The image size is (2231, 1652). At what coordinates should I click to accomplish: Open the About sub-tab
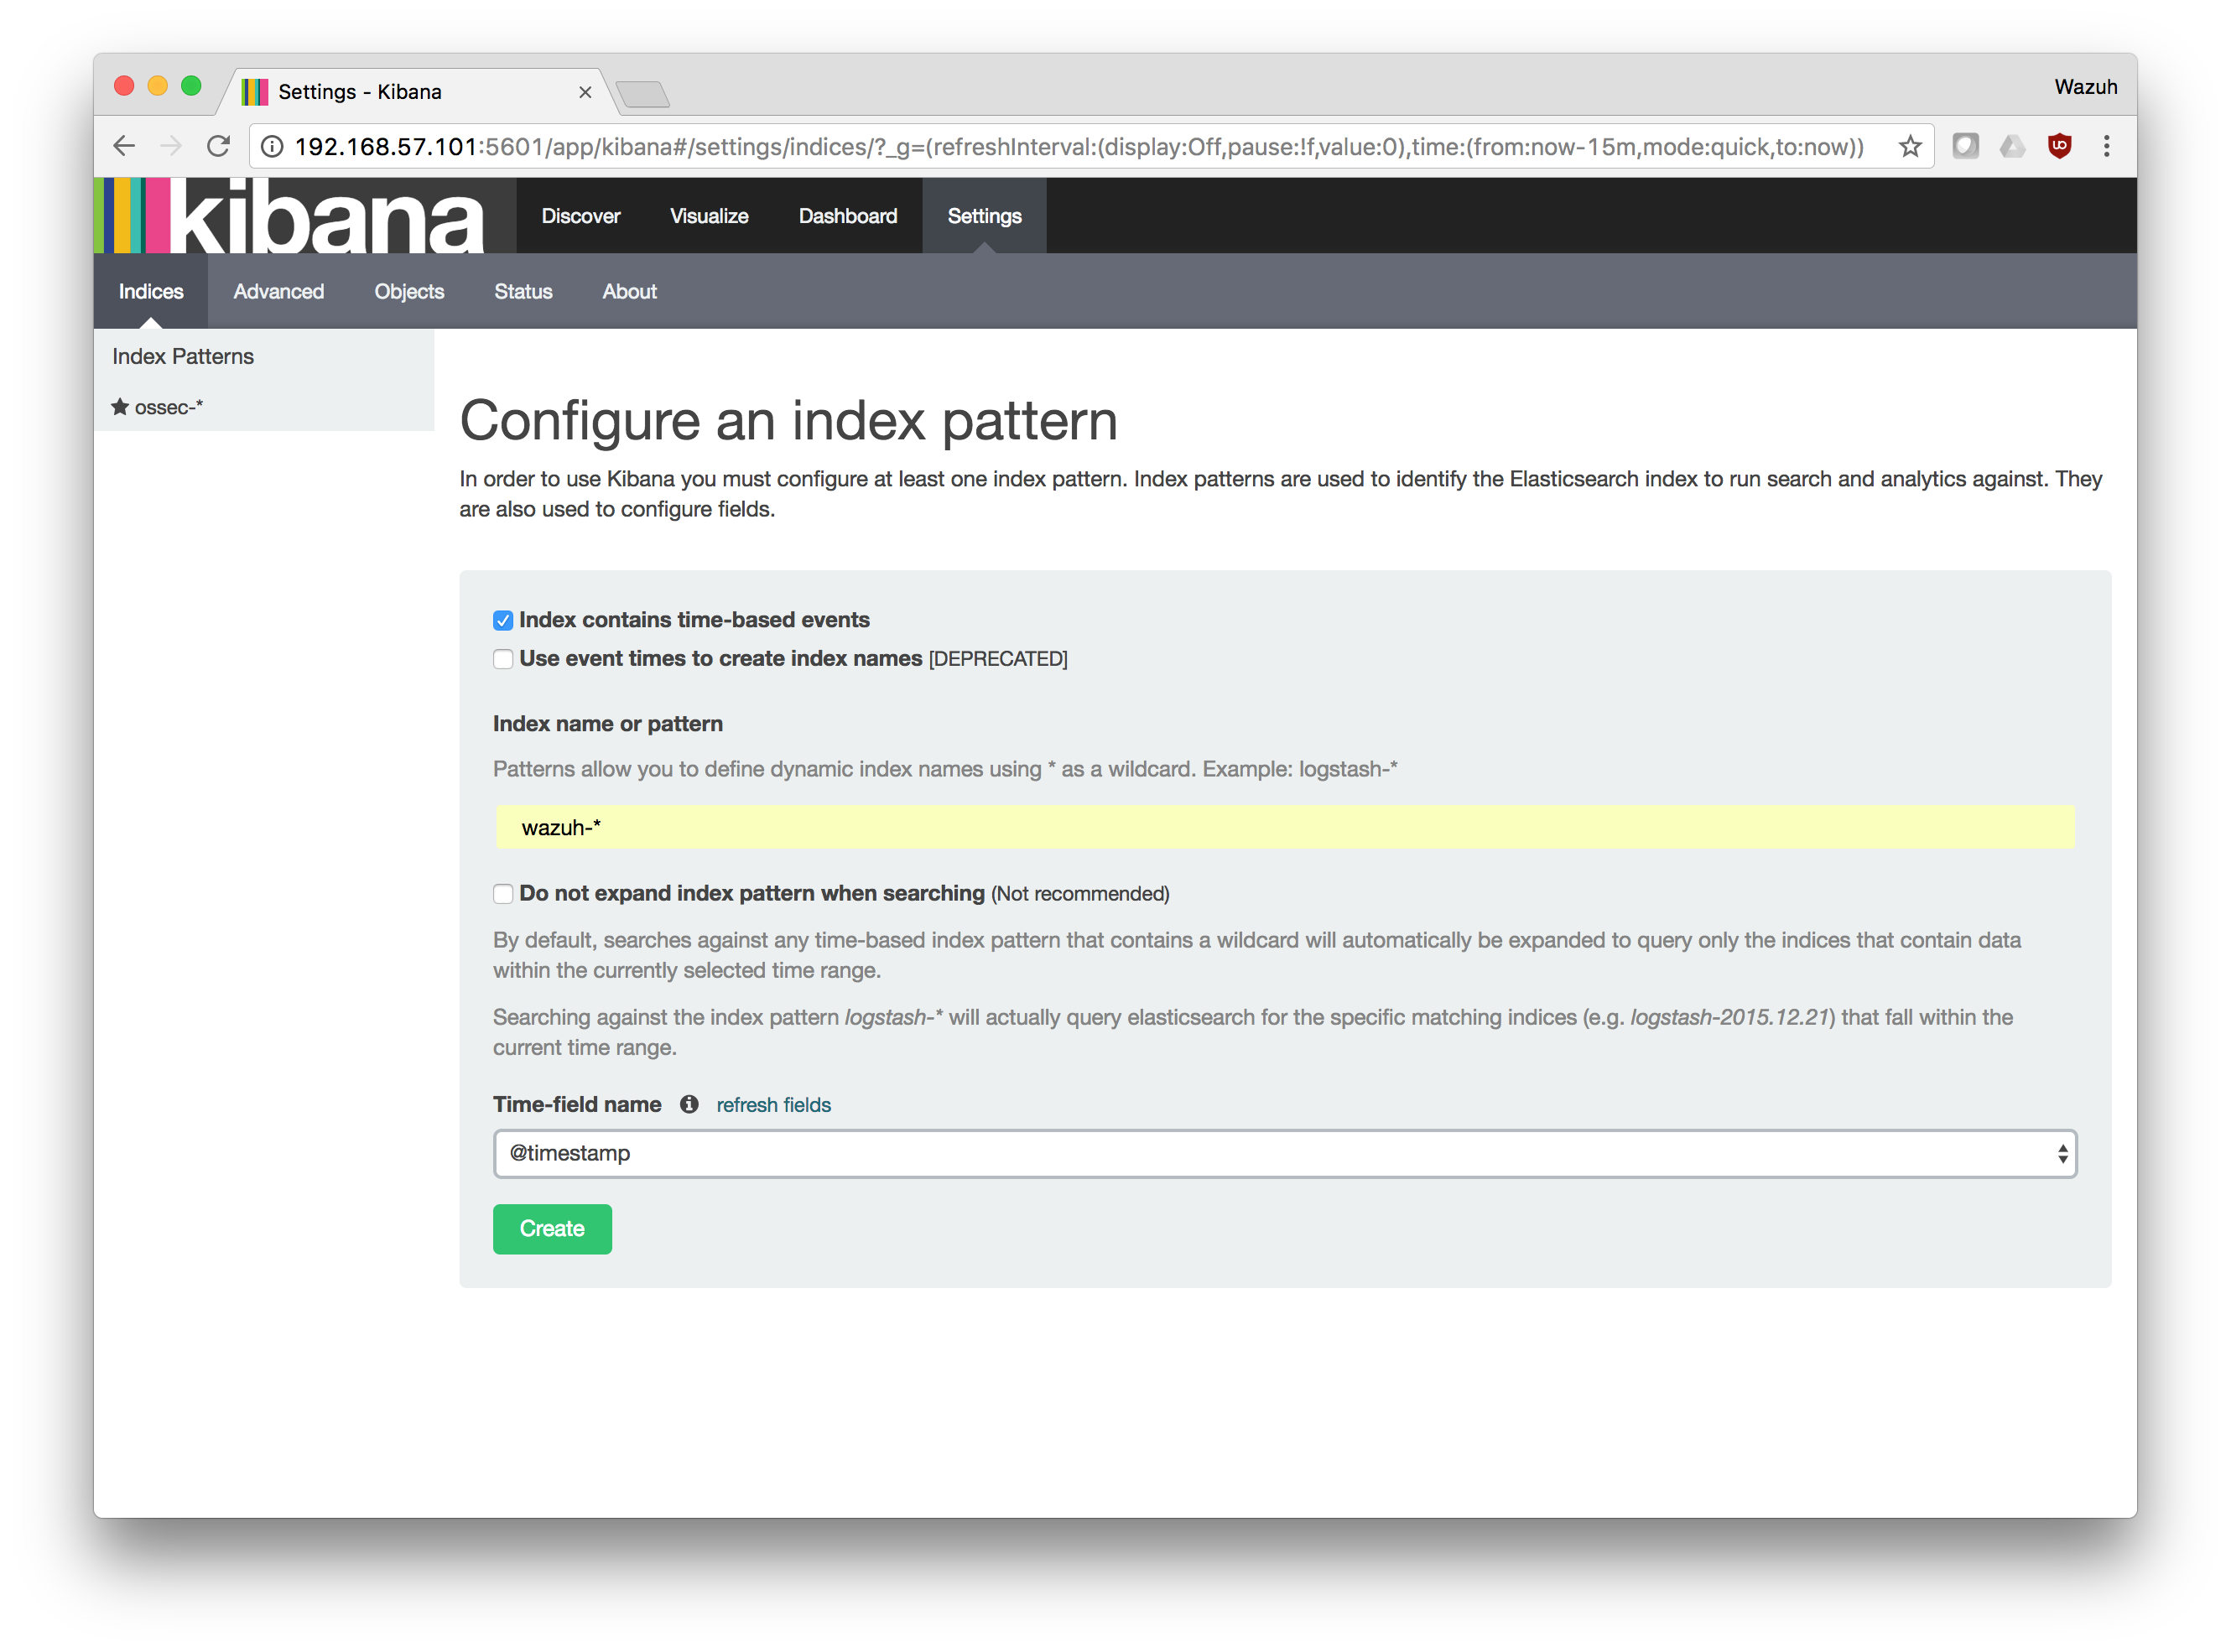630,292
